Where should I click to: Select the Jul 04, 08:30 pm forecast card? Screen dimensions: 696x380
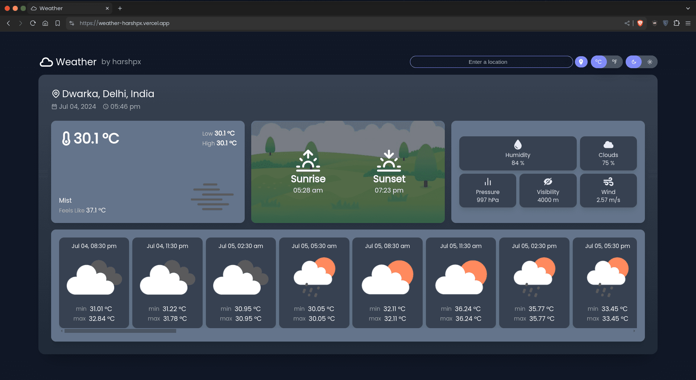(x=94, y=282)
